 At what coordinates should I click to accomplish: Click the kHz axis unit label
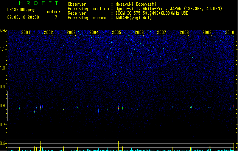(x=3, y=31)
